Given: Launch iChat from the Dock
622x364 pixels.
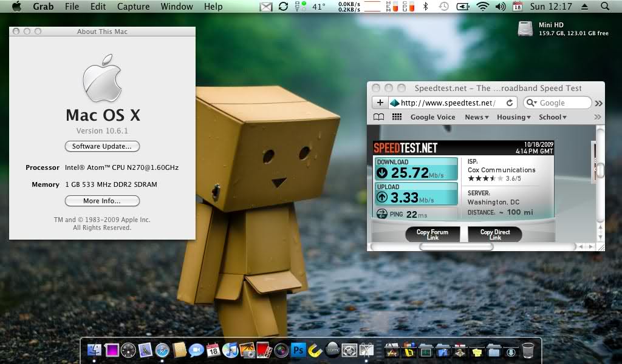Looking at the screenshot, I should pyautogui.click(x=196, y=350).
